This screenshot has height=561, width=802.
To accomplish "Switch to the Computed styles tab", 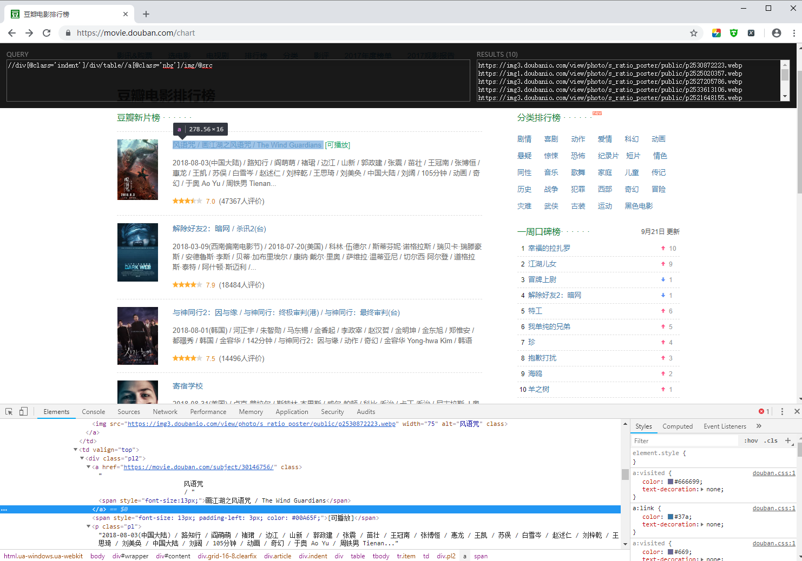I will [678, 426].
